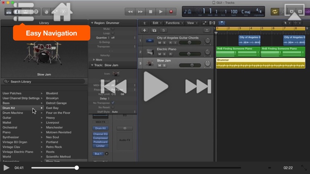Open the Functions menu in the Tracks area
The image size is (310, 174).
tap(174, 23)
